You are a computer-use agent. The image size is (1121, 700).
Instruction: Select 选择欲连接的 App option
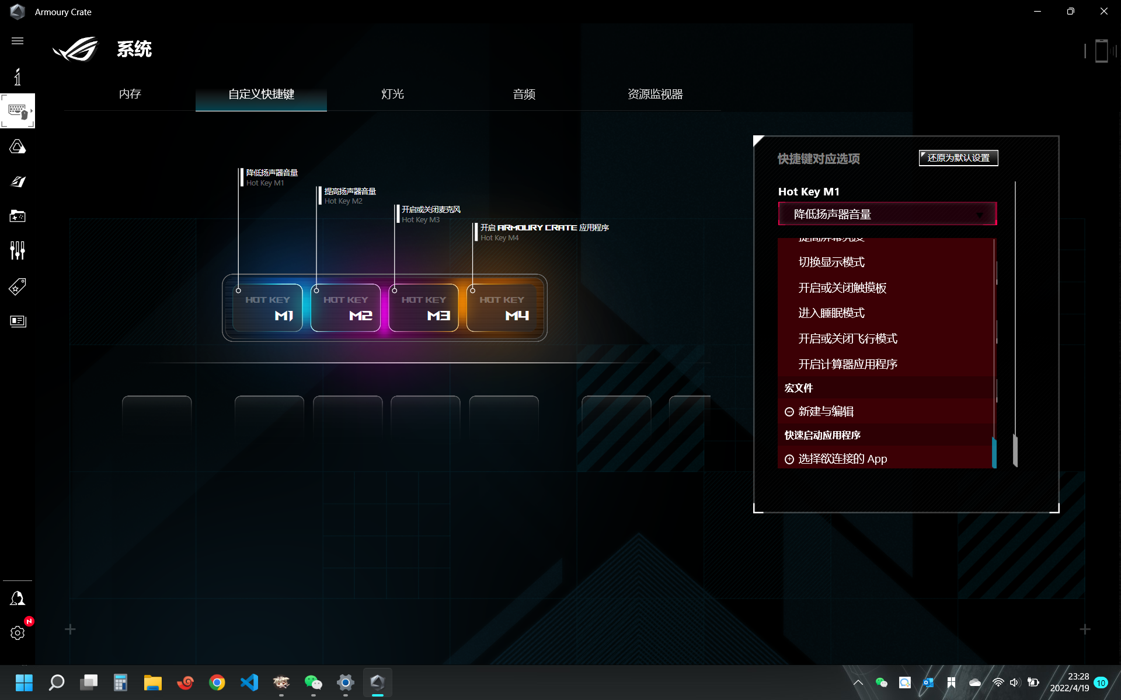pyautogui.click(x=885, y=459)
